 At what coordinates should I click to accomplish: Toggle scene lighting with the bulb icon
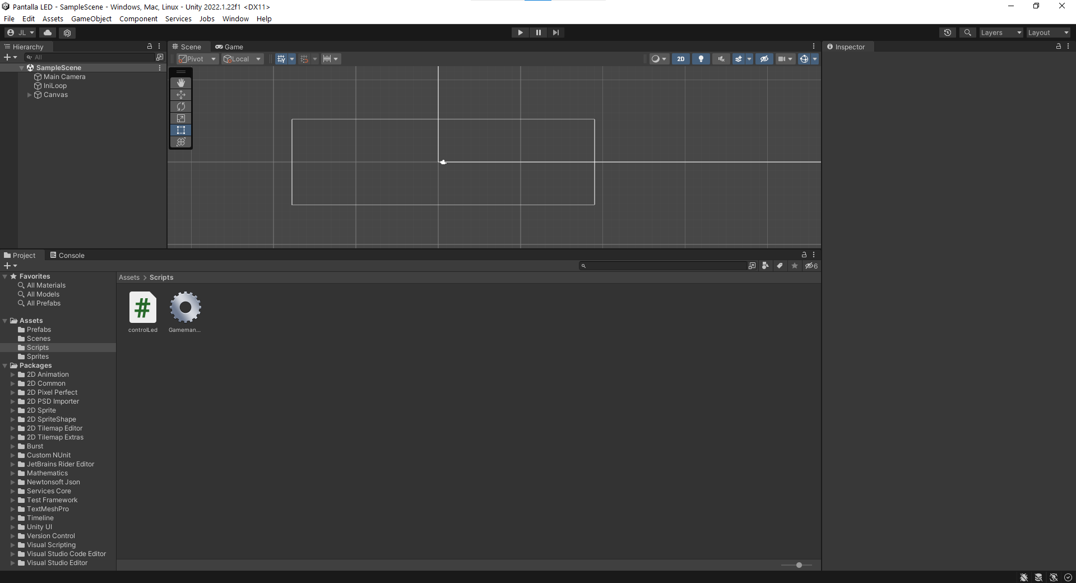pos(701,59)
